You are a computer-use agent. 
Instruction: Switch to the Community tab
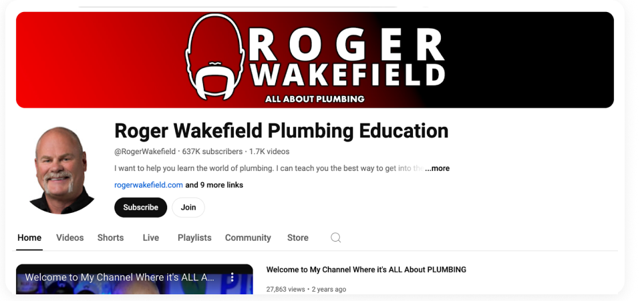(x=248, y=238)
